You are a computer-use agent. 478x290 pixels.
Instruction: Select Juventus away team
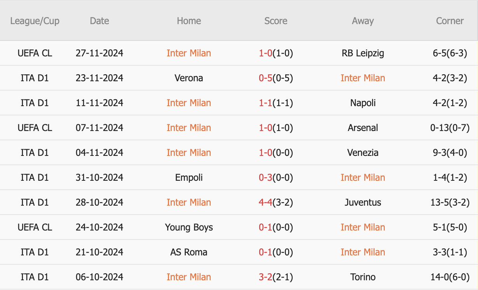click(363, 202)
